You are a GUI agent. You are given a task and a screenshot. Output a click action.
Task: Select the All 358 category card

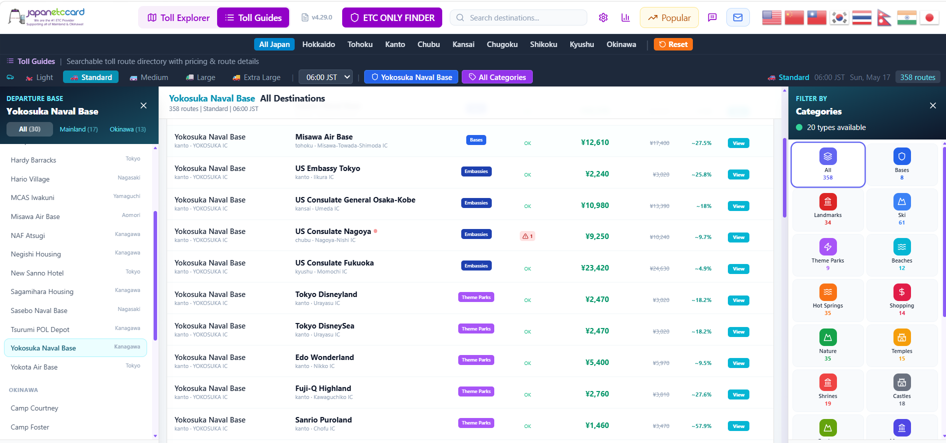click(x=828, y=164)
